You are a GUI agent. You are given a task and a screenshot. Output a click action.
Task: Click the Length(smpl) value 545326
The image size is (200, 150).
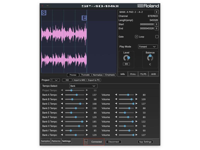click(153, 20)
